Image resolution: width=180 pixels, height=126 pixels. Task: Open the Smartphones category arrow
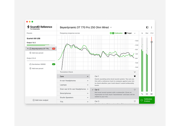click(88, 93)
